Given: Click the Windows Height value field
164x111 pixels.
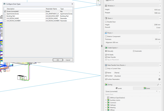Looking at the screenshot, I should 156,10.
